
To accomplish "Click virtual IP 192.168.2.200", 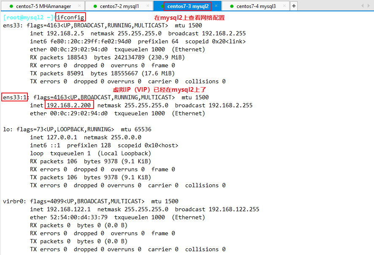I will [x=69, y=105].
